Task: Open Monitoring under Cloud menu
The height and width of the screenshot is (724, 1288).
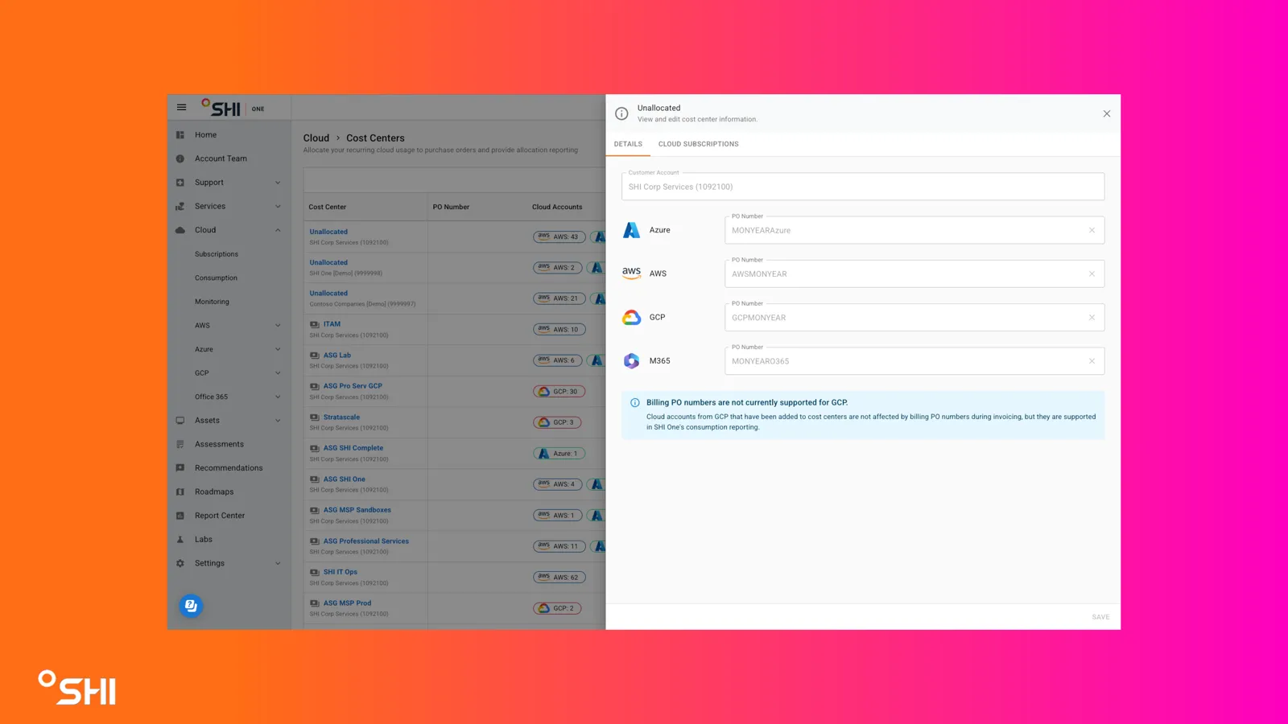Action: (212, 302)
